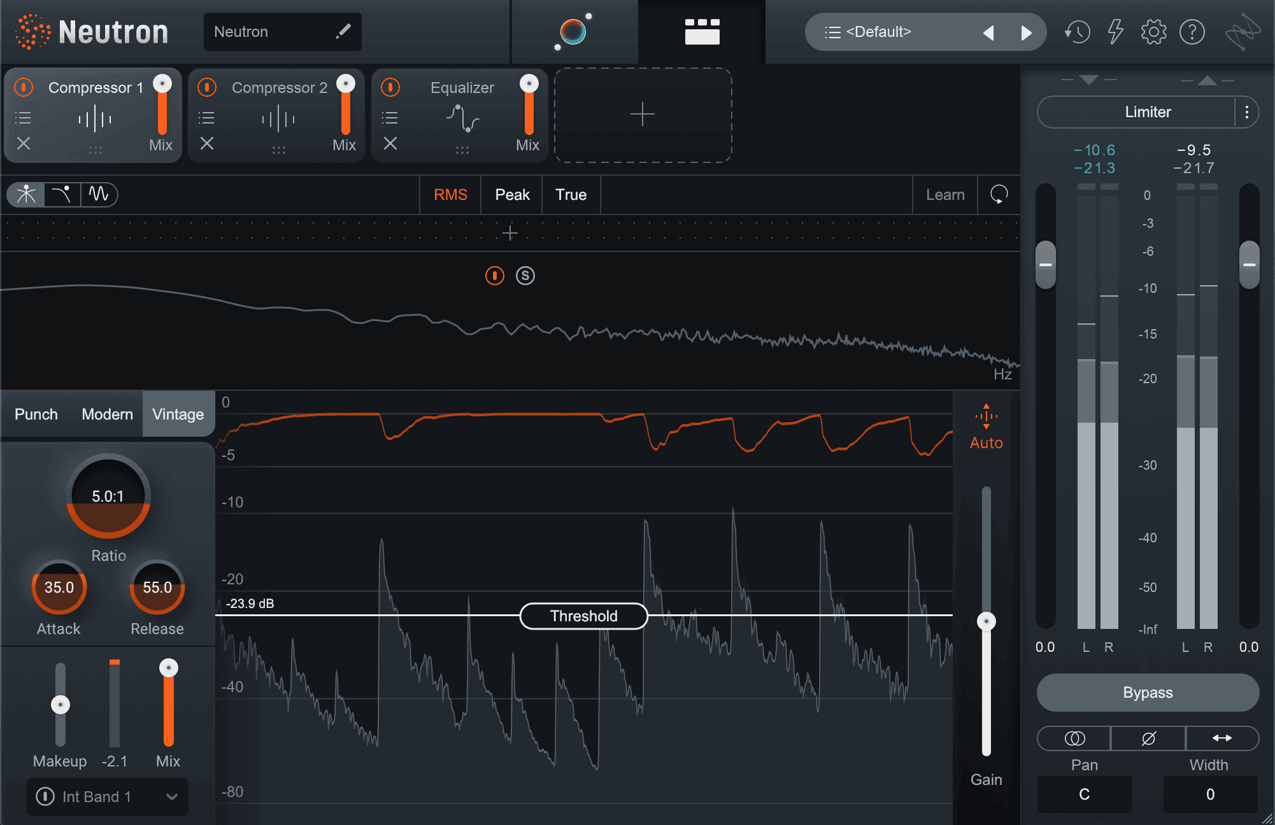Select the waveform view icon

click(99, 194)
